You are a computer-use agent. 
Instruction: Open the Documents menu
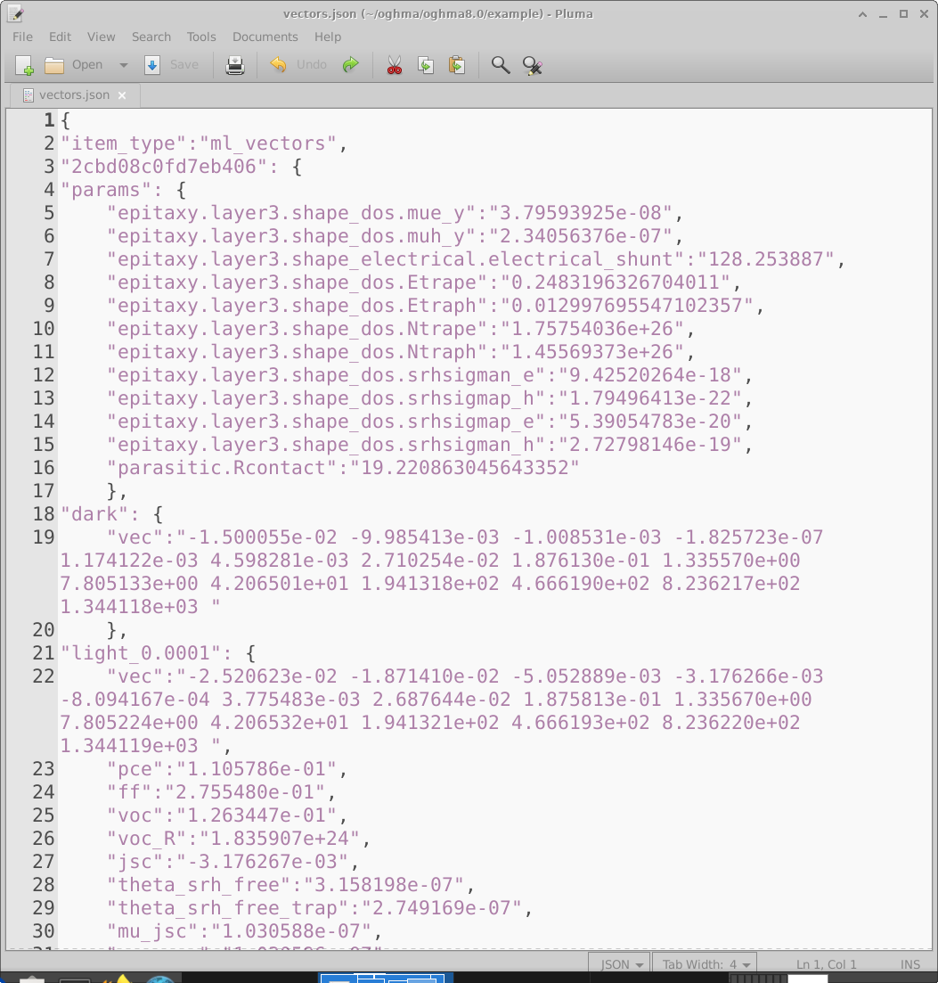(265, 37)
